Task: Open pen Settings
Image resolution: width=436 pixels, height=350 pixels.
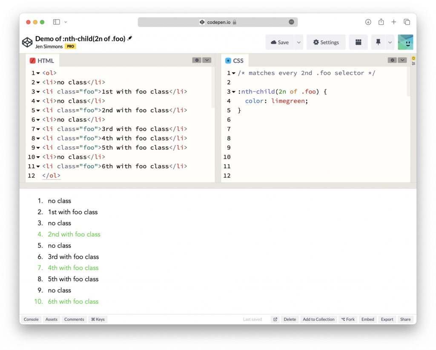Action: pos(326,42)
